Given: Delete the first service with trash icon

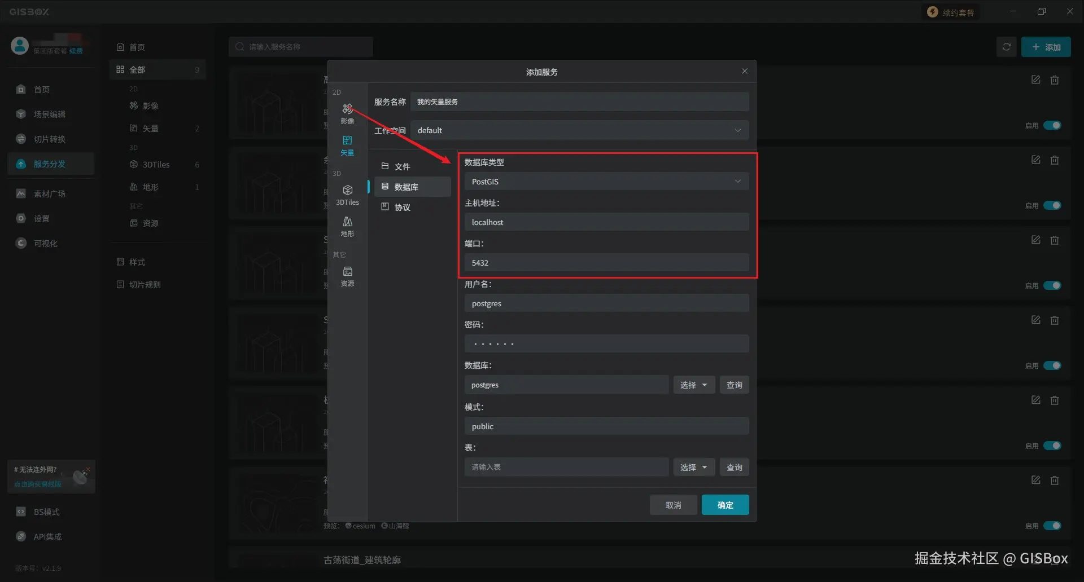Looking at the screenshot, I should pyautogui.click(x=1054, y=80).
